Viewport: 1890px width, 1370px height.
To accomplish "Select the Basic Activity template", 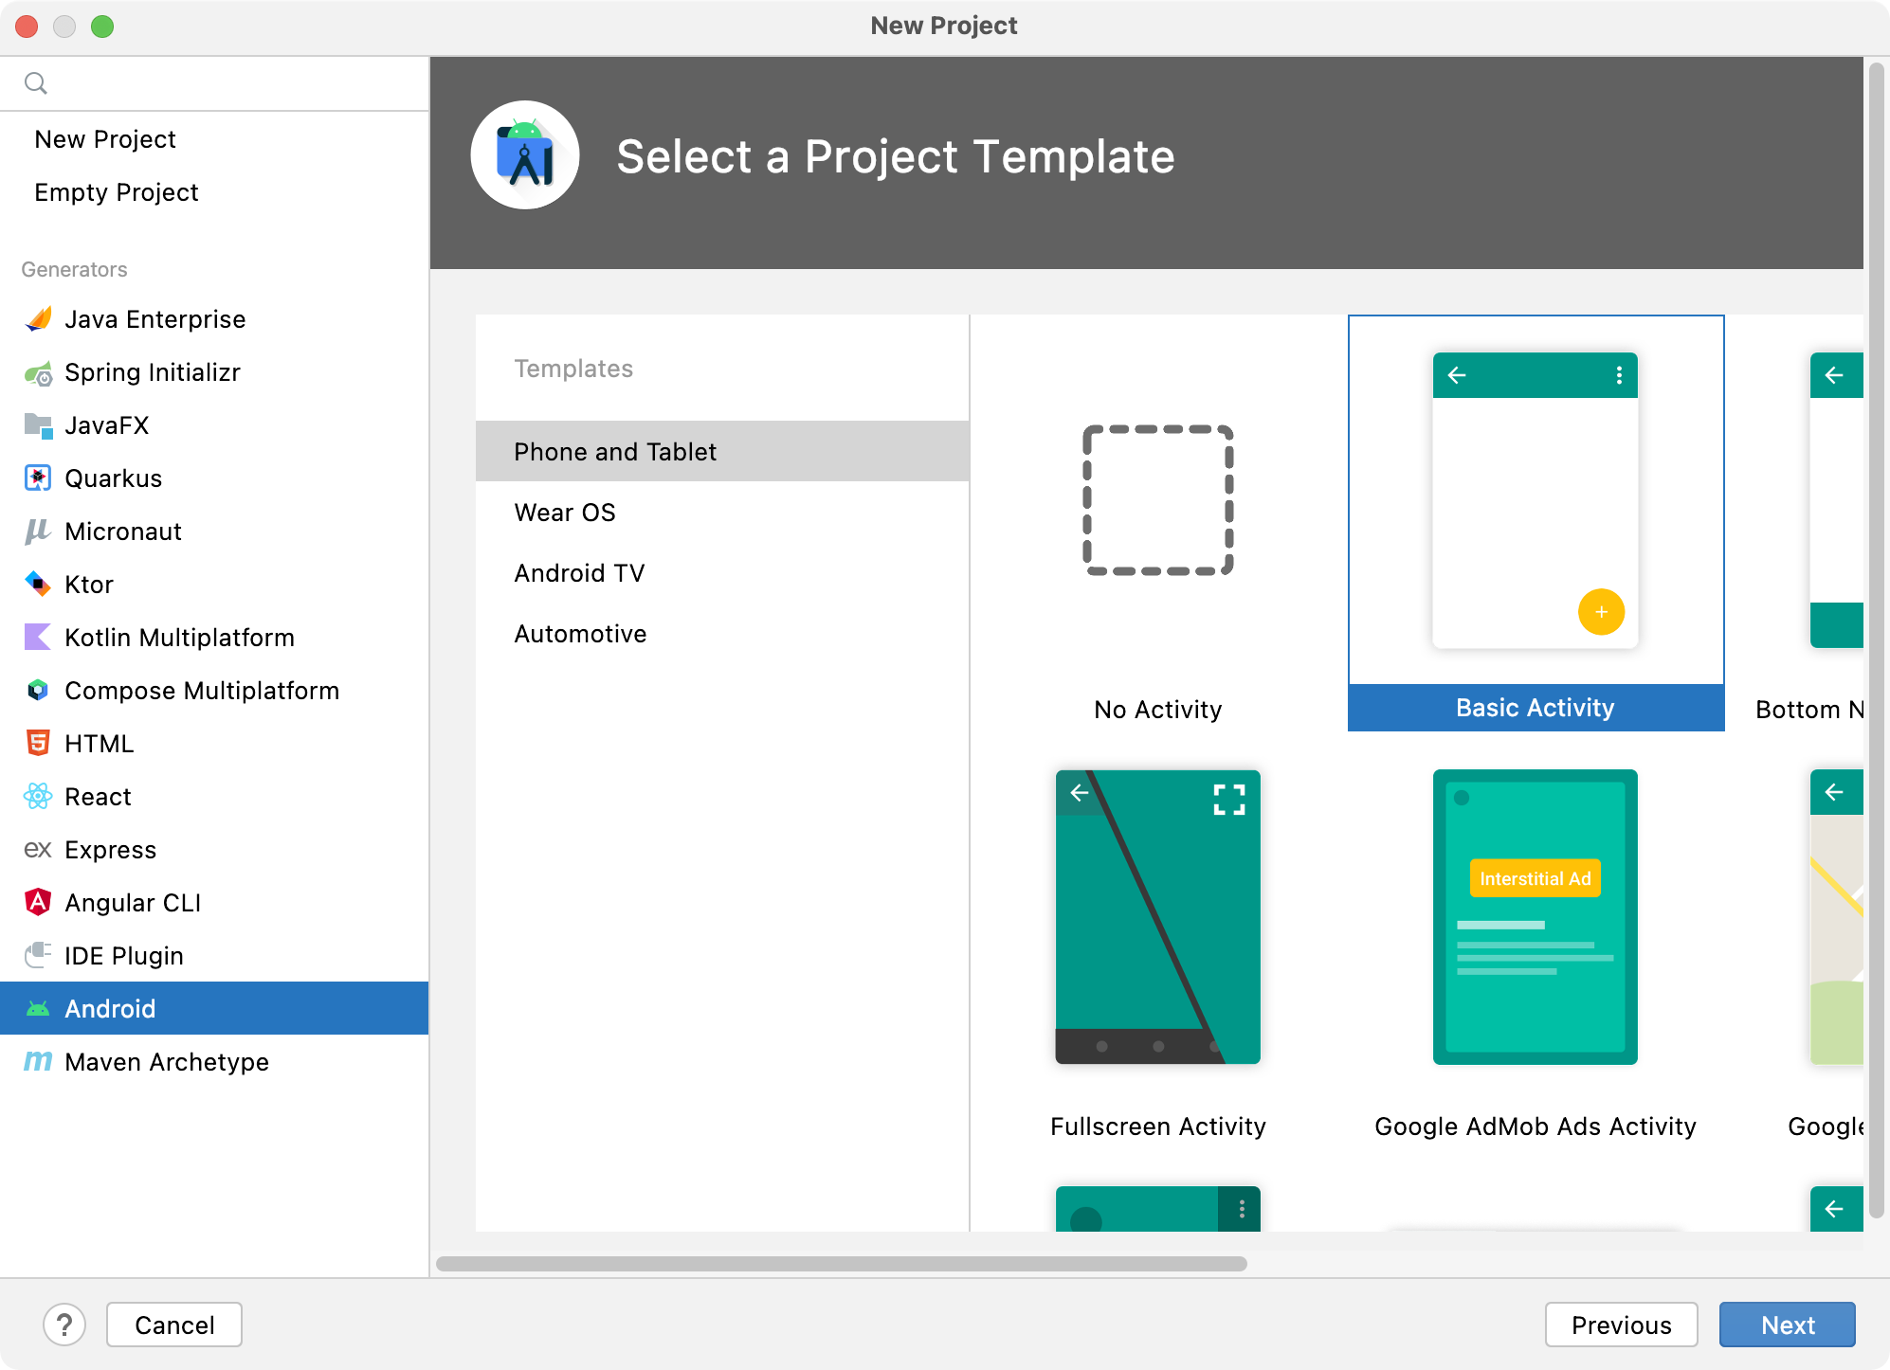I will (1535, 522).
